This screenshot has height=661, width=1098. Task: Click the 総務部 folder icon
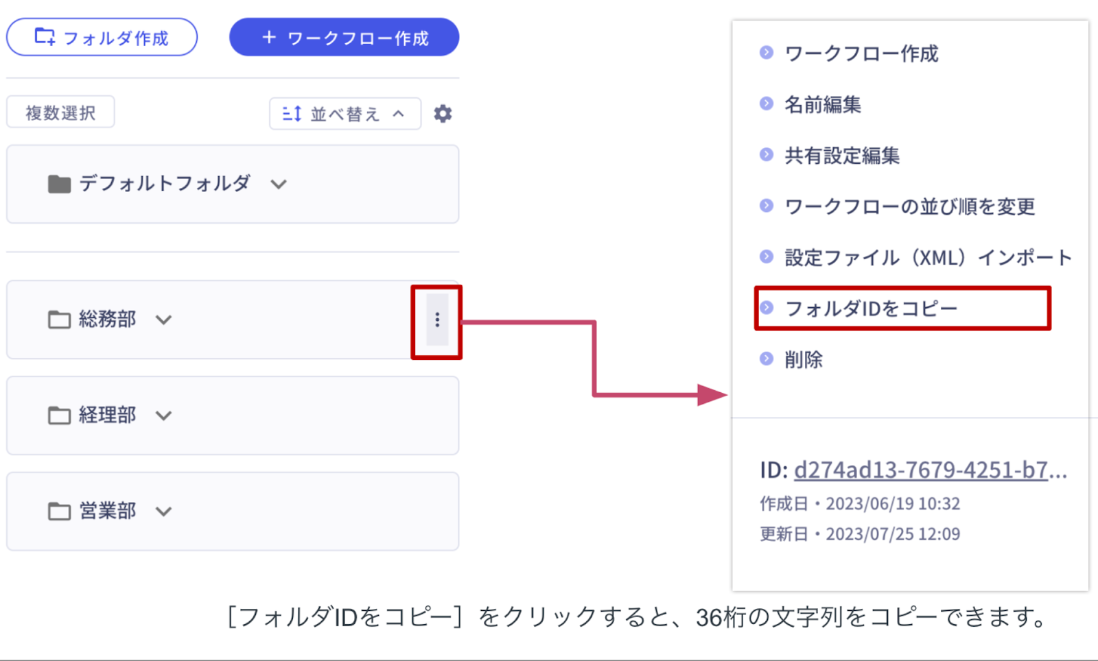(59, 320)
